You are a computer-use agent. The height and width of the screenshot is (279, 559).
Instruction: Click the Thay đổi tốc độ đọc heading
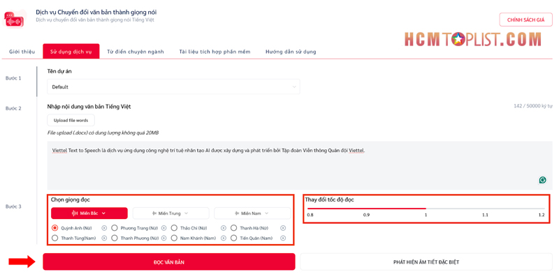click(x=329, y=199)
